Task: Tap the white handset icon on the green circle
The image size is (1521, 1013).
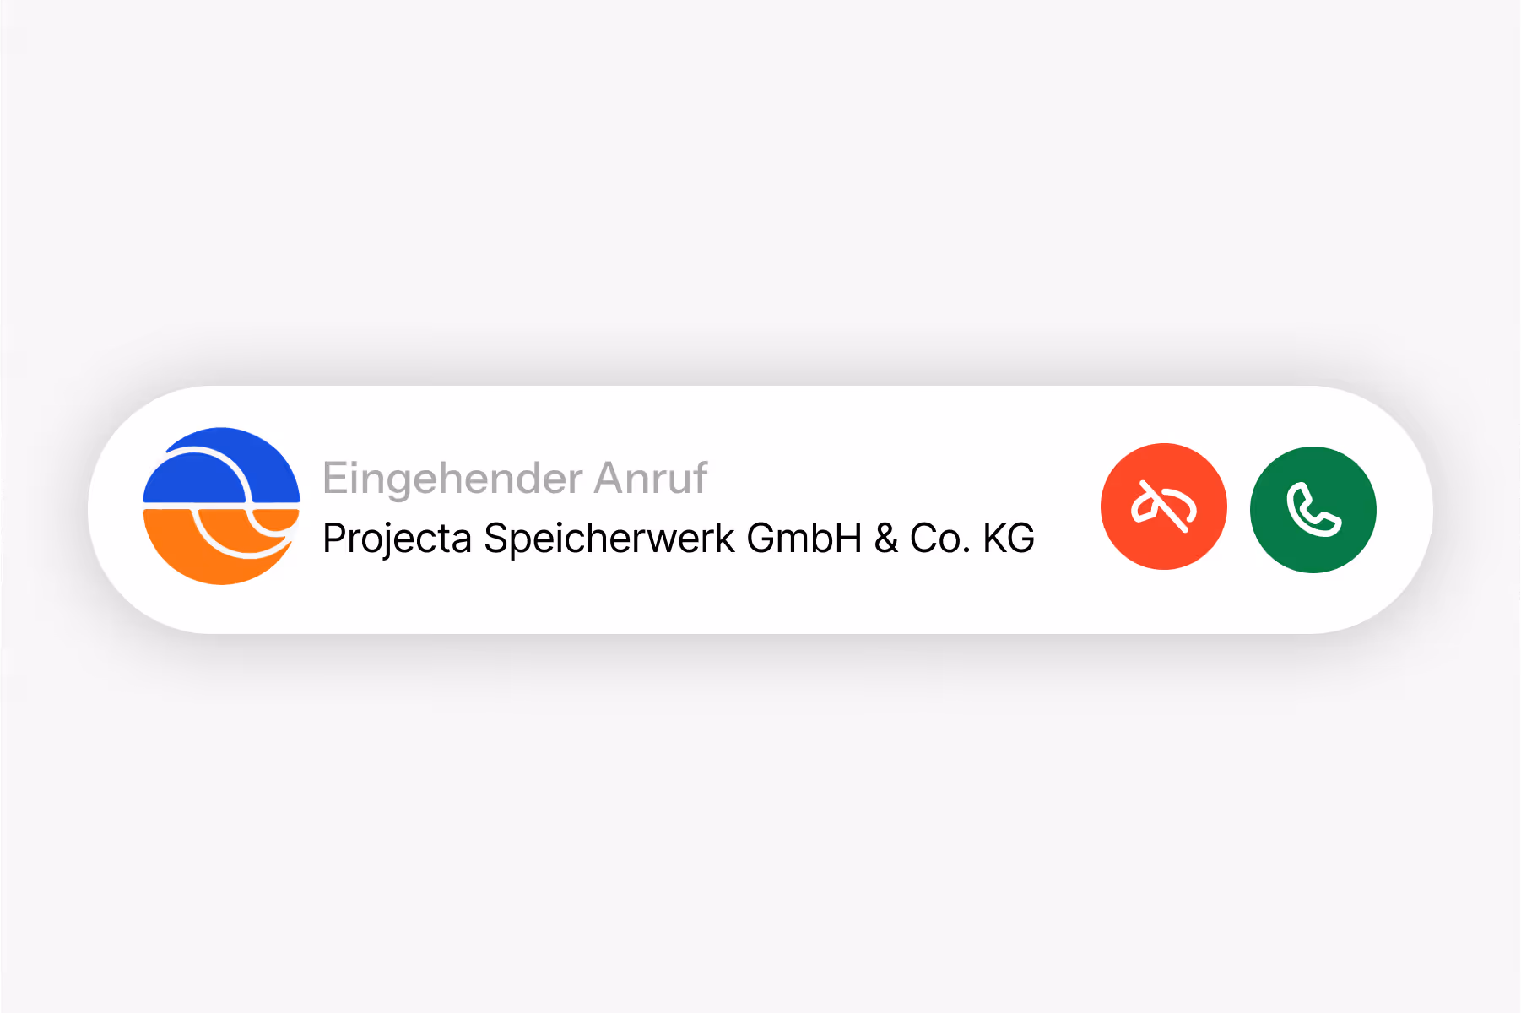Action: pyautogui.click(x=1313, y=510)
